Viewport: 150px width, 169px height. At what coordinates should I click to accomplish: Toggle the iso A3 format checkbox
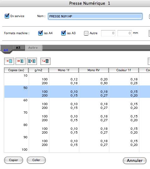[63, 33]
